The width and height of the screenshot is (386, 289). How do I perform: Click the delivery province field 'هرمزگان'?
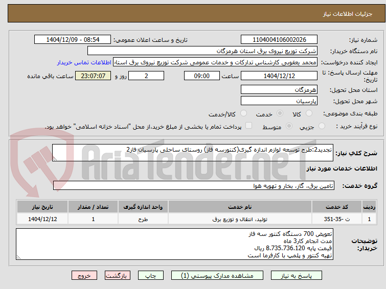tap(279, 89)
